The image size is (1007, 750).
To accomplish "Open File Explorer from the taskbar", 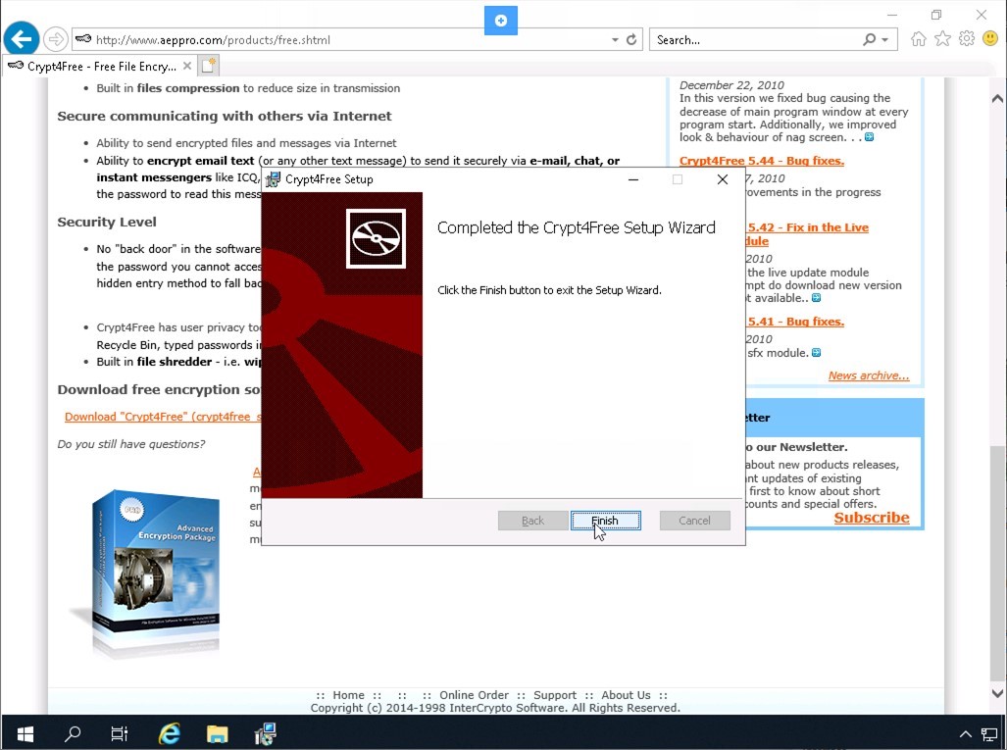I will [x=217, y=733].
